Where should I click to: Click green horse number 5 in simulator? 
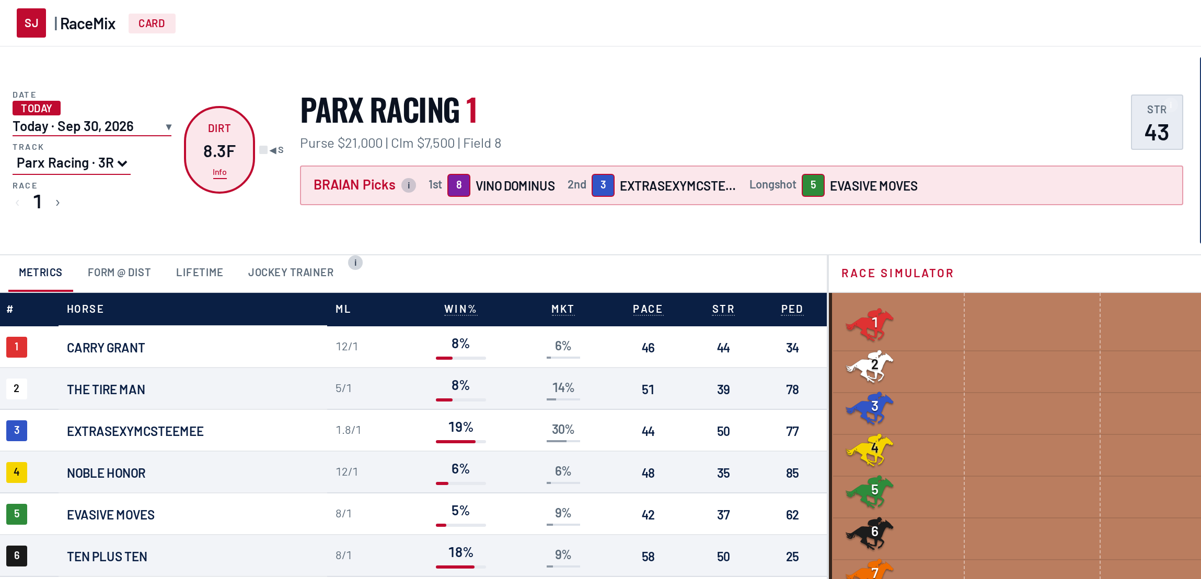tap(870, 491)
